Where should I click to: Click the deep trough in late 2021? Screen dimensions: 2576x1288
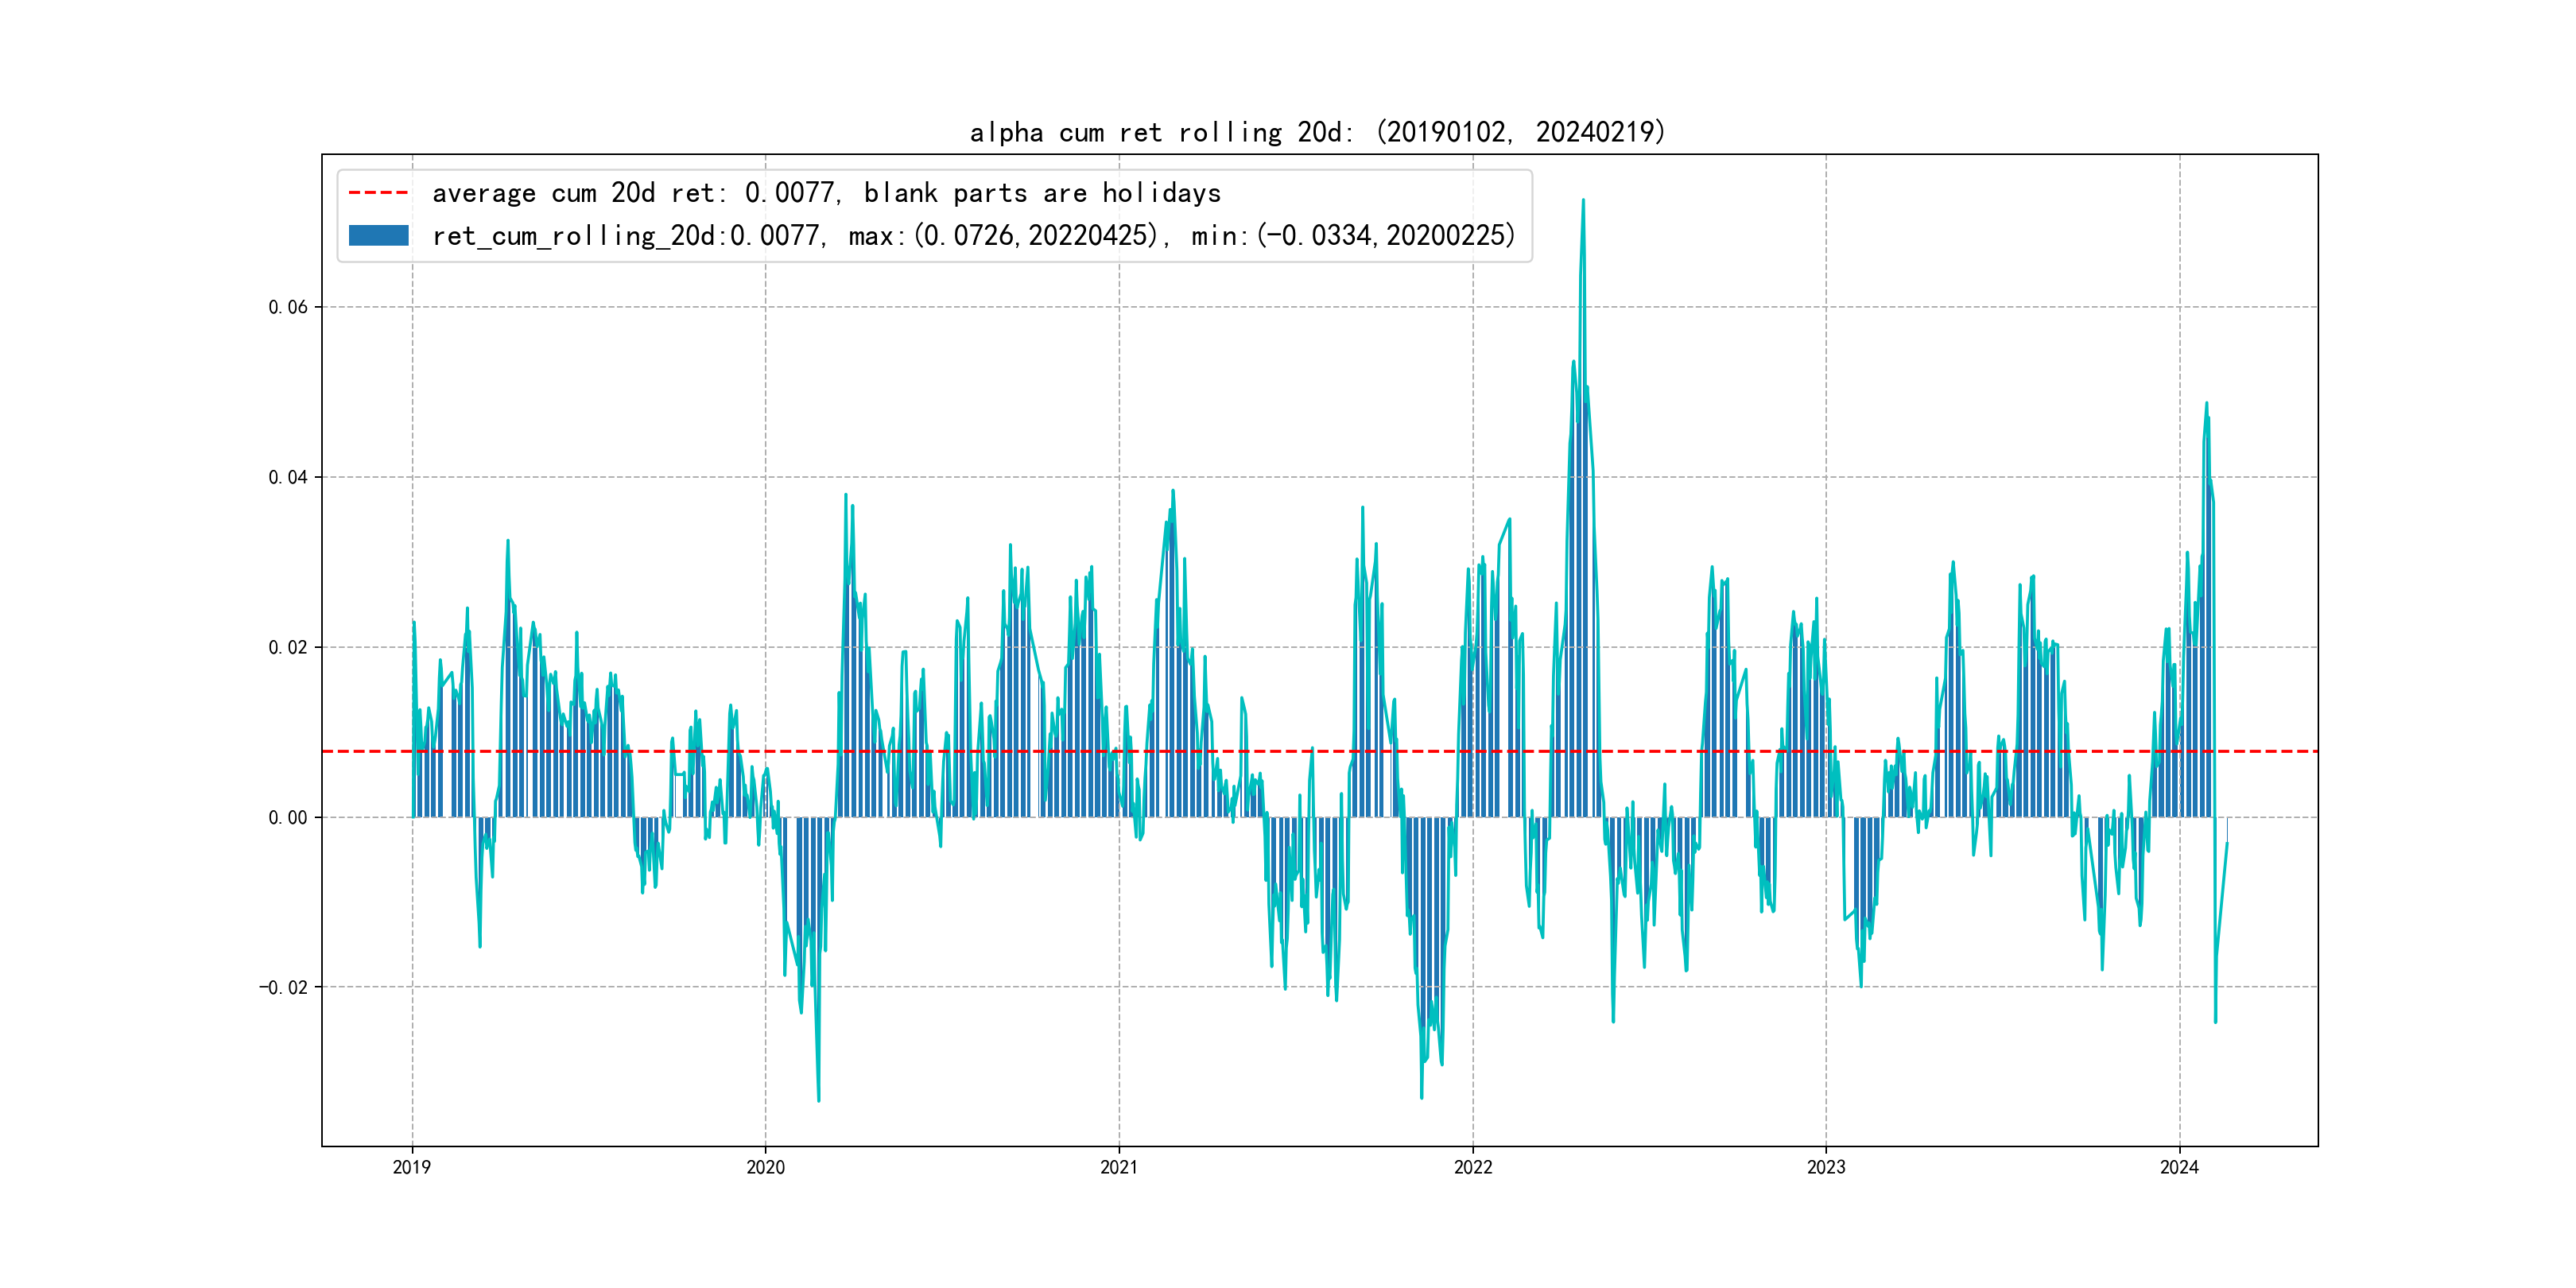coord(1422,1097)
